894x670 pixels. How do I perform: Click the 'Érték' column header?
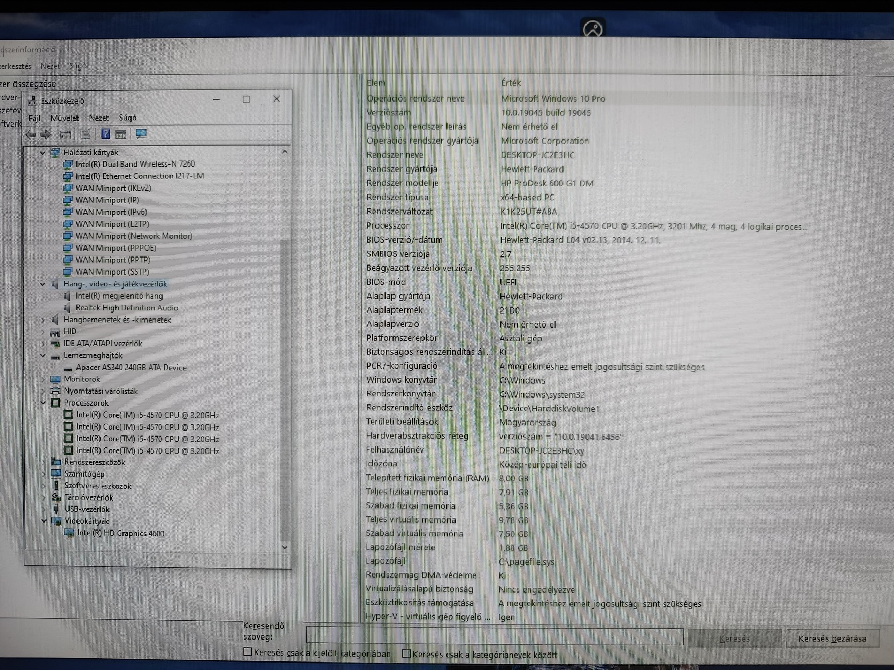[511, 83]
